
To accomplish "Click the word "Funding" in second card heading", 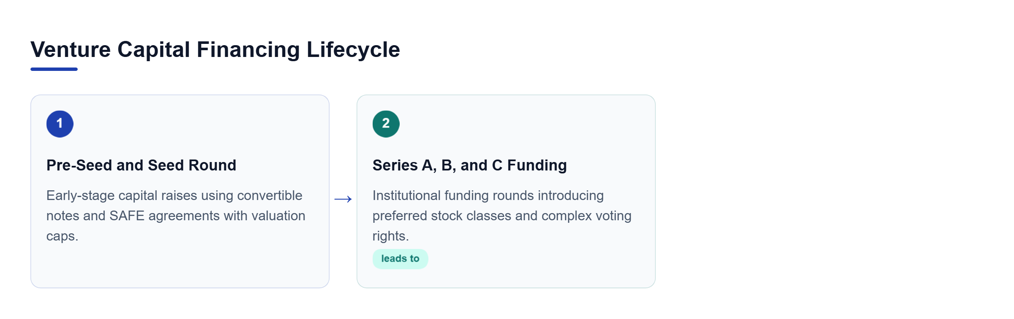I will (537, 165).
